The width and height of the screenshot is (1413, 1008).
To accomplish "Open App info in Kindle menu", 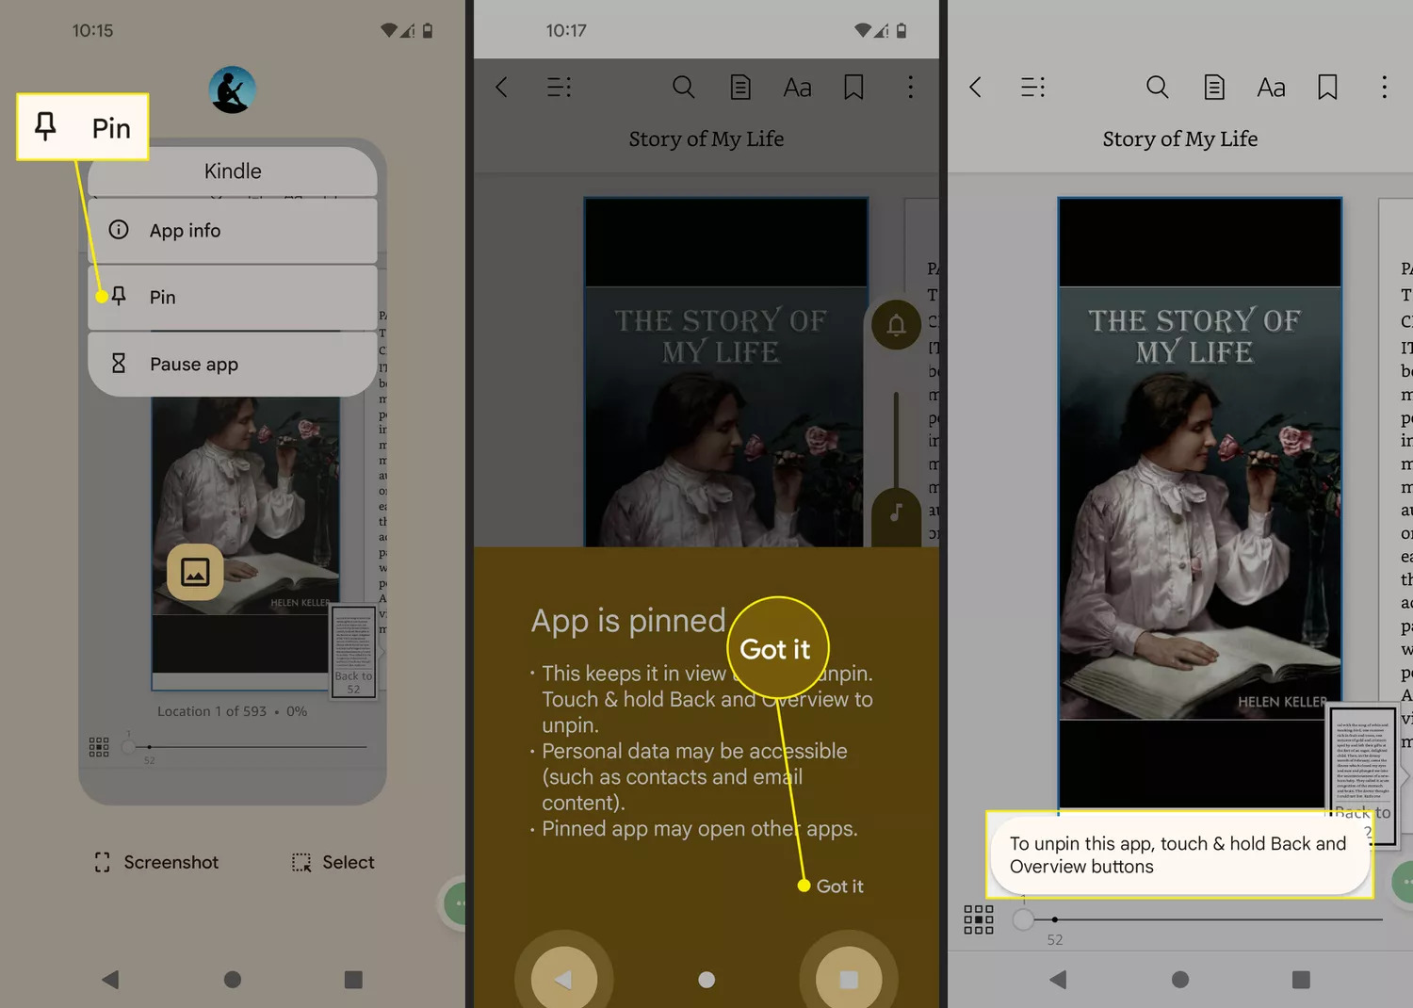I will coord(233,230).
